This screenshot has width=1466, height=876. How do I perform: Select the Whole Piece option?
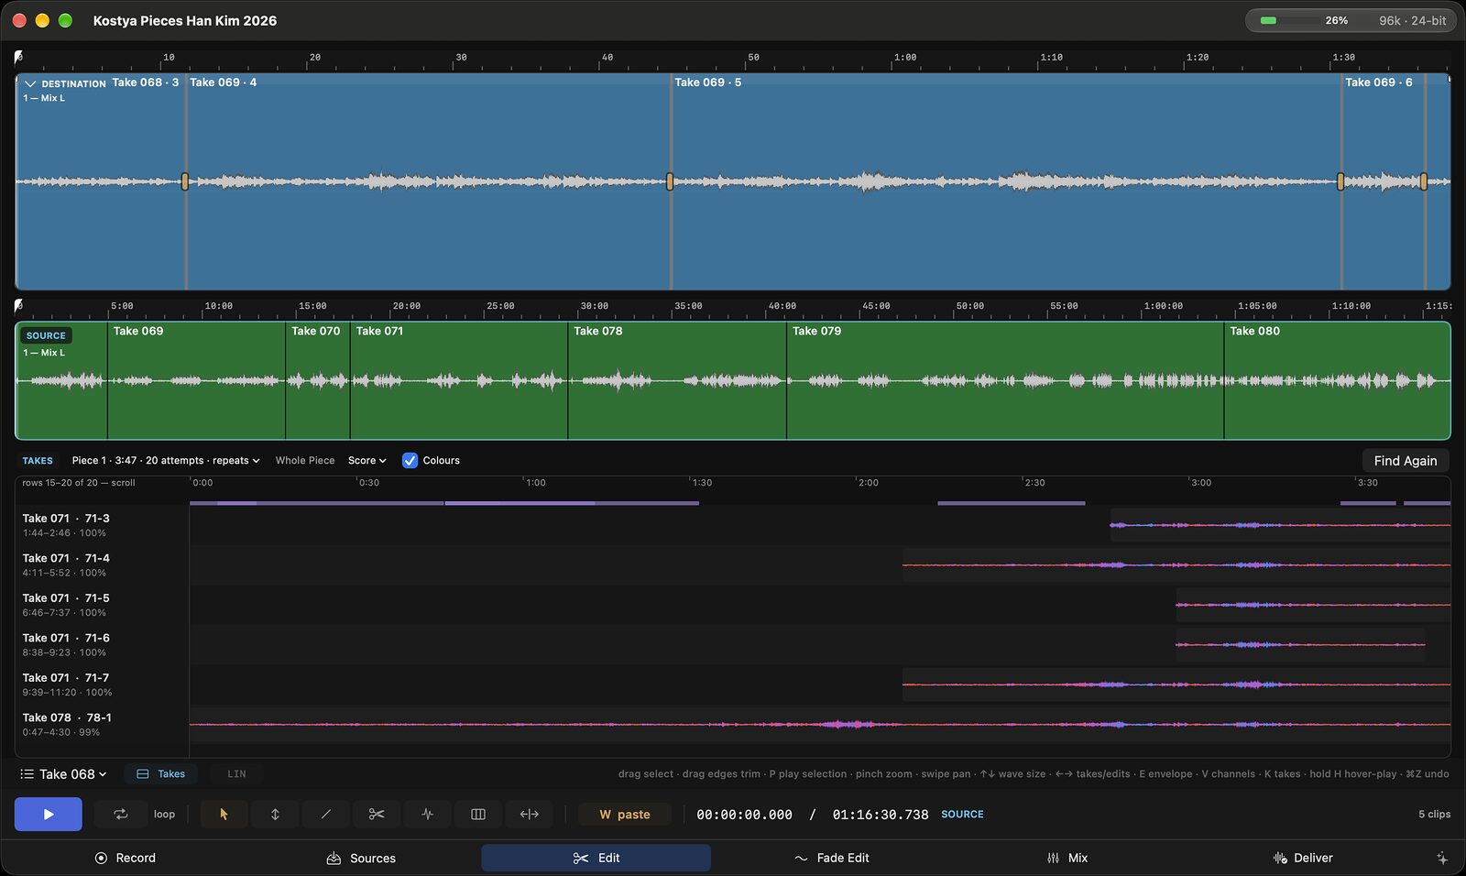[x=305, y=460]
